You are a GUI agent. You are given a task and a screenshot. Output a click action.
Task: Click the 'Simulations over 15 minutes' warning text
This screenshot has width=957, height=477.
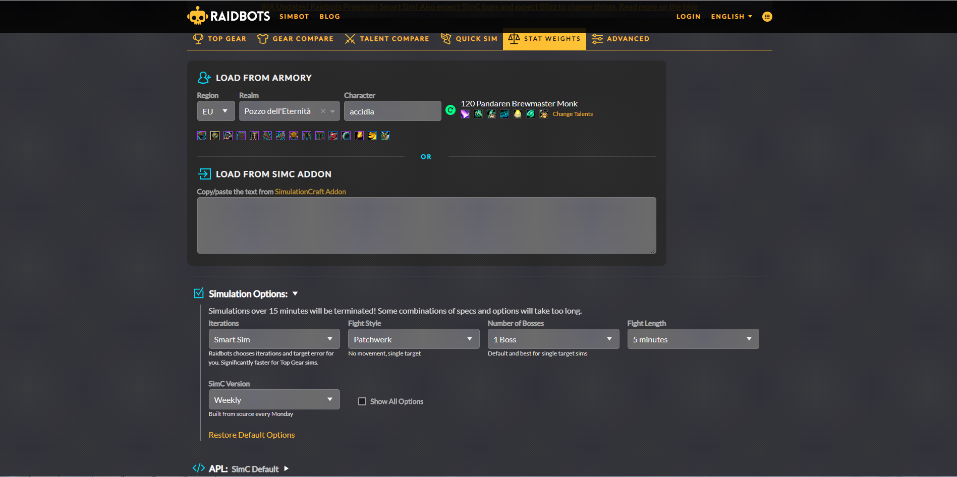point(395,311)
